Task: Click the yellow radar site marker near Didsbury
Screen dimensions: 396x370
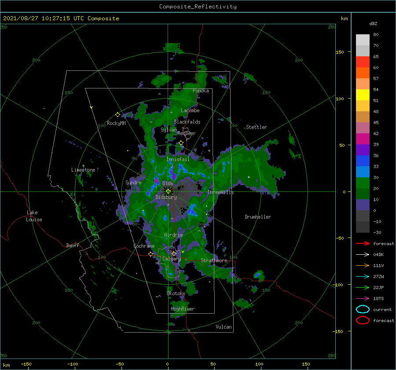Action: click(168, 191)
